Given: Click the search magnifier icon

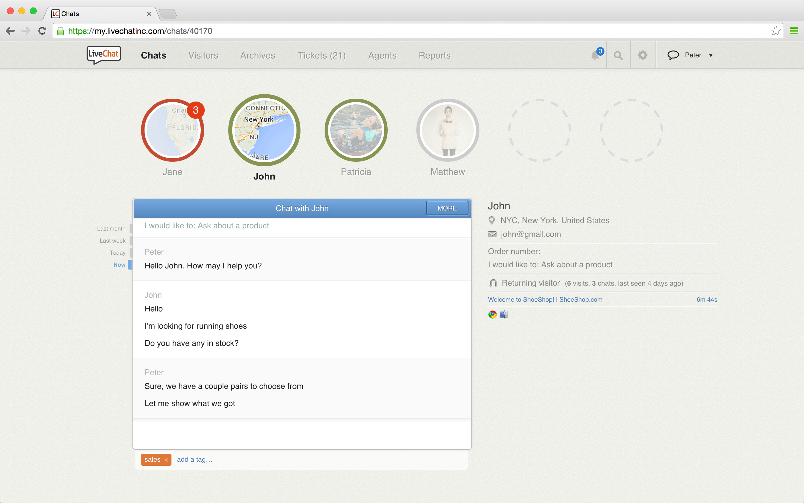Looking at the screenshot, I should pyautogui.click(x=618, y=55).
